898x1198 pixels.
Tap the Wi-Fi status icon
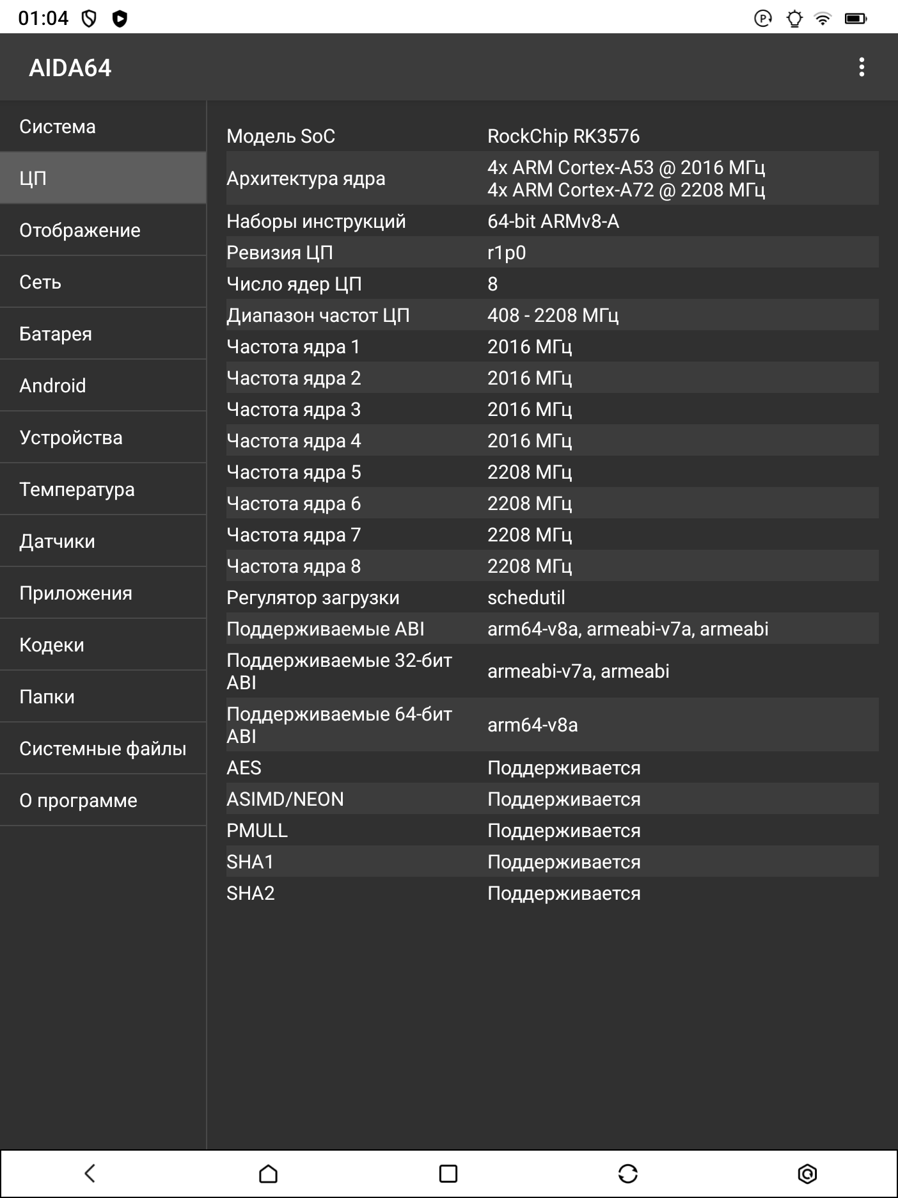pos(823,19)
